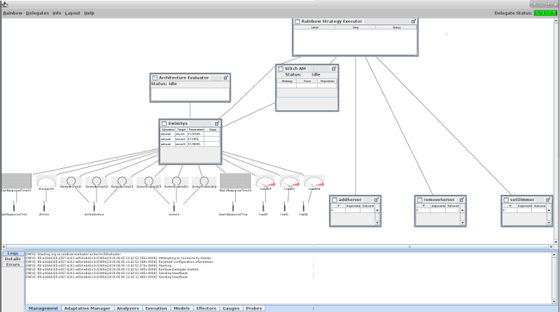The height and width of the screenshot is (312, 560).
Task: Open the Delegates menu
Action: click(37, 13)
